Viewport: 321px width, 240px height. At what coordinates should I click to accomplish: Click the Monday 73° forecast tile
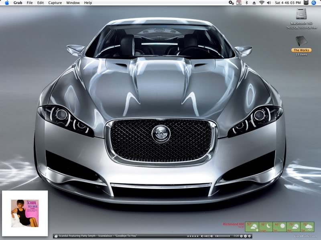pos(293,227)
